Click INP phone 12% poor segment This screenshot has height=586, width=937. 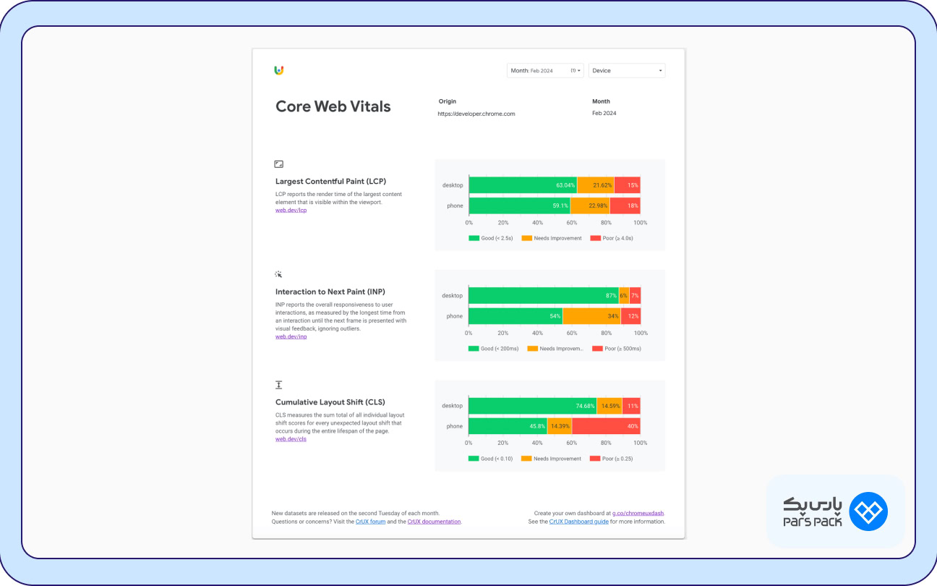point(630,315)
